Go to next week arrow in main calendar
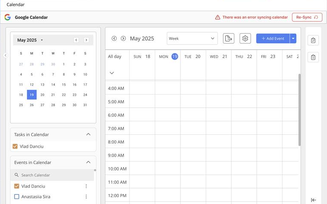This screenshot has height=204, width=327. pos(123,39)
